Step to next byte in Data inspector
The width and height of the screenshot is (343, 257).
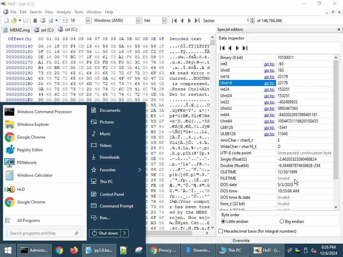(x=237, y=48)
